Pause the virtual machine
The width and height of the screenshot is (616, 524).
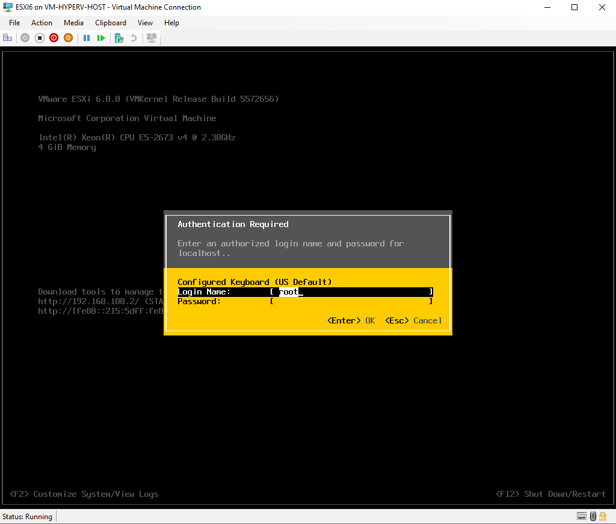[87, 38]
